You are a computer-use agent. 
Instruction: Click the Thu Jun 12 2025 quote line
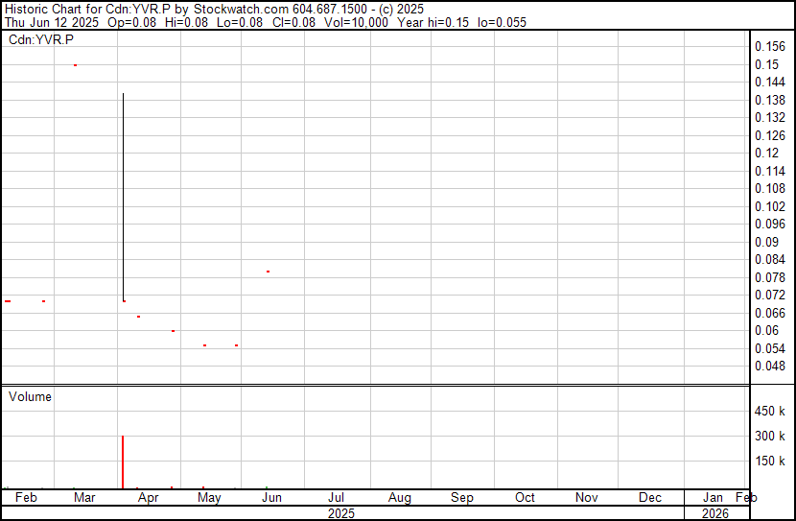tap(266, 22)
